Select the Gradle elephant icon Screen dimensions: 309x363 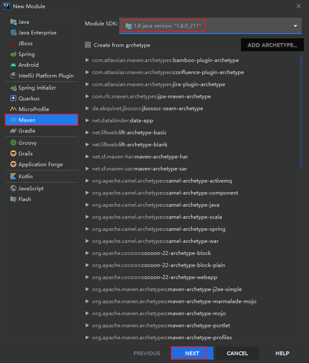[x=13, y=131]
